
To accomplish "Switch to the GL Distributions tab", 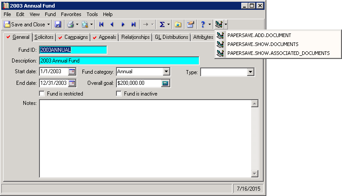I will pos(171,37).
